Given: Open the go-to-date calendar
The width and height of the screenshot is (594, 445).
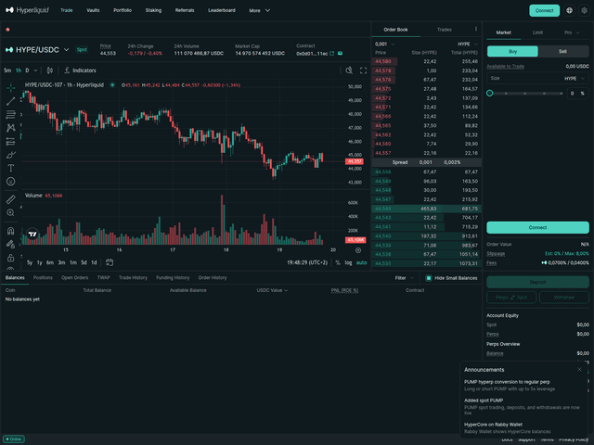Looking at the screenshot, I should pyautogui.click(x=110, y=262).
